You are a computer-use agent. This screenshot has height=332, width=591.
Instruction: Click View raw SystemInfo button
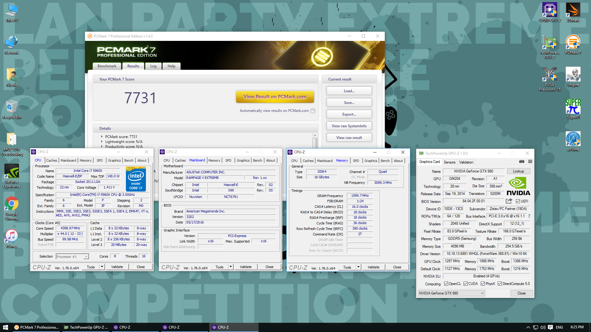click(349, 126)
